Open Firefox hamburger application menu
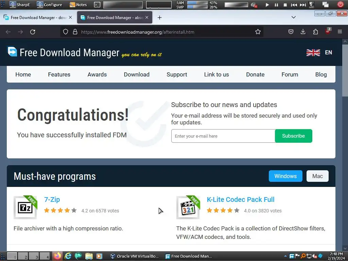The image size is (348, 261). pyautogui.click(x=340, y=32)
